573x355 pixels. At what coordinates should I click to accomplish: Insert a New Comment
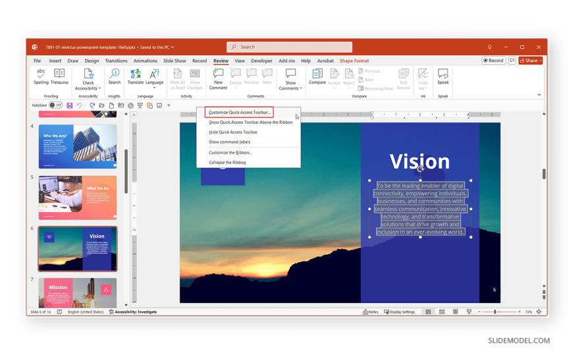pos(218,79)
